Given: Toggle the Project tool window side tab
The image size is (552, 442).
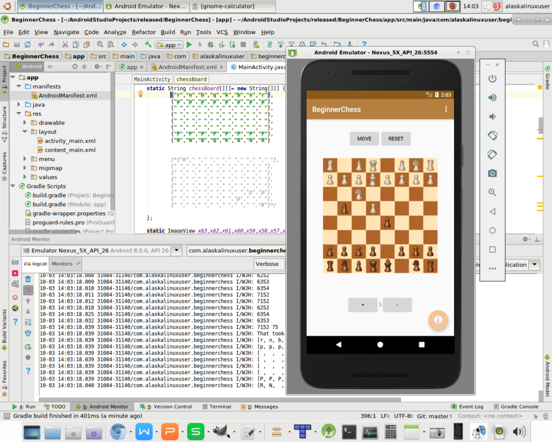Looking at the screenshot, I should tap(4, 81).
